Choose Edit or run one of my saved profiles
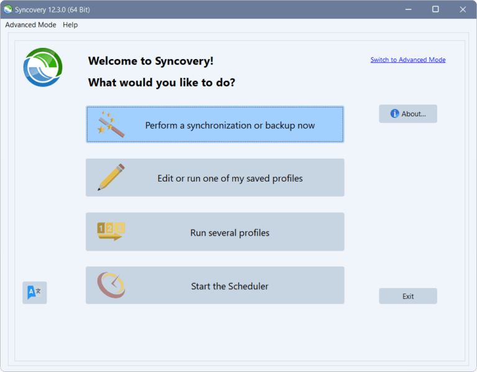Screen dimensions: 477x372 (215, 178)
